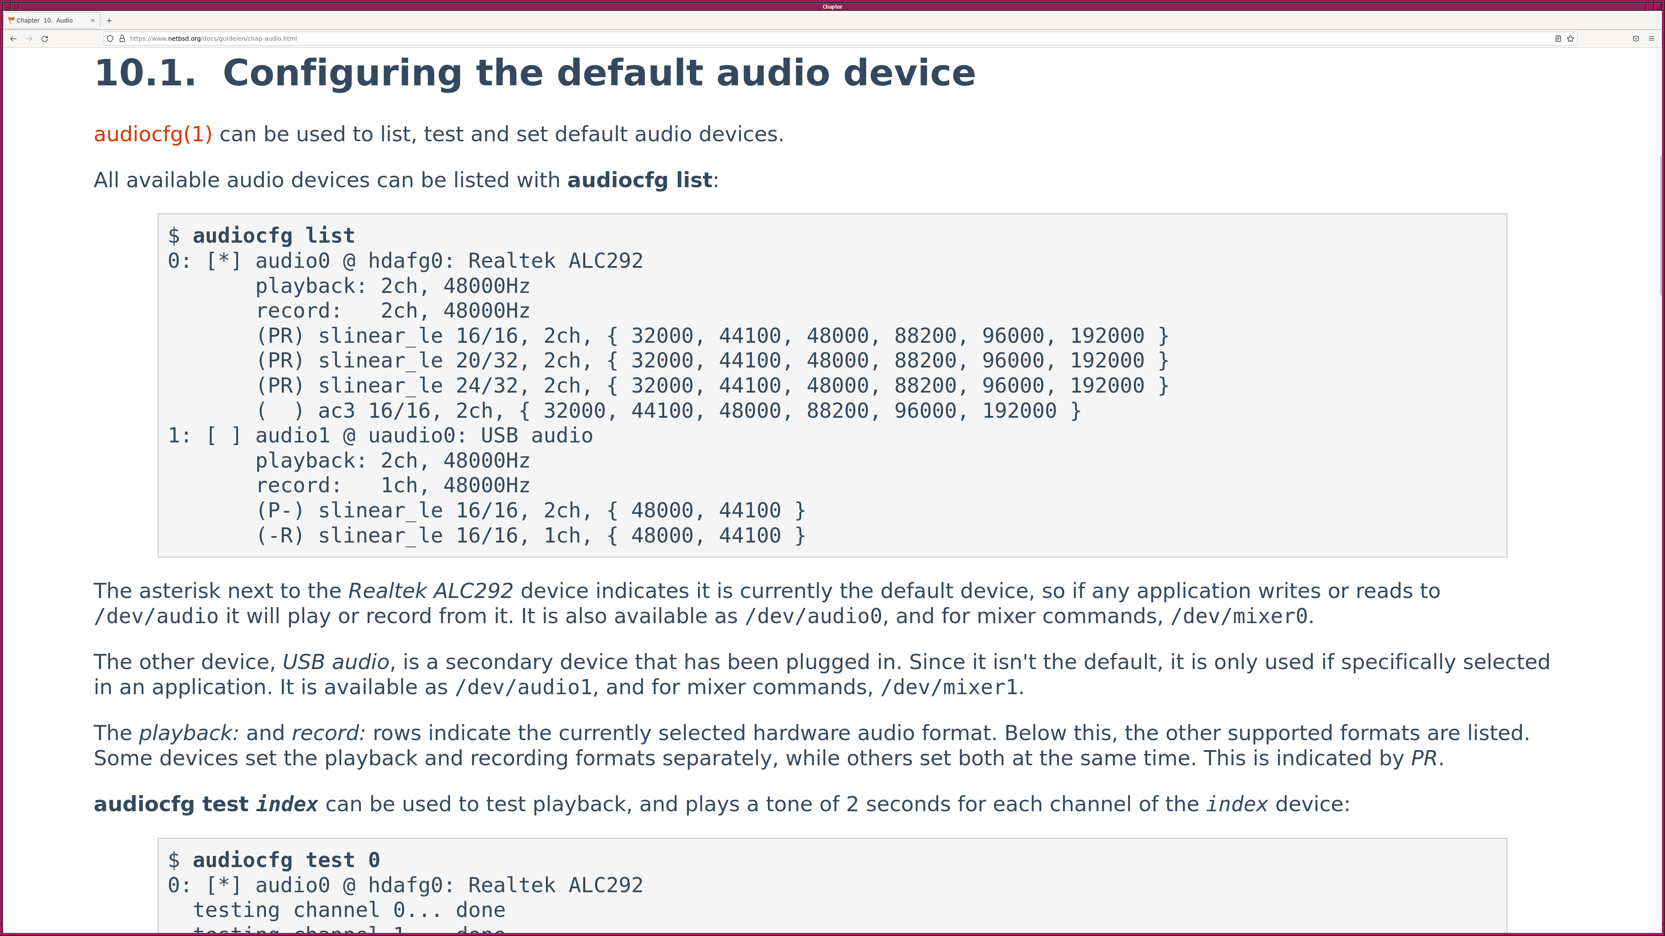Close the "Chapter 10. Audio" tab
1665x936 pixels.
[92, 21]
